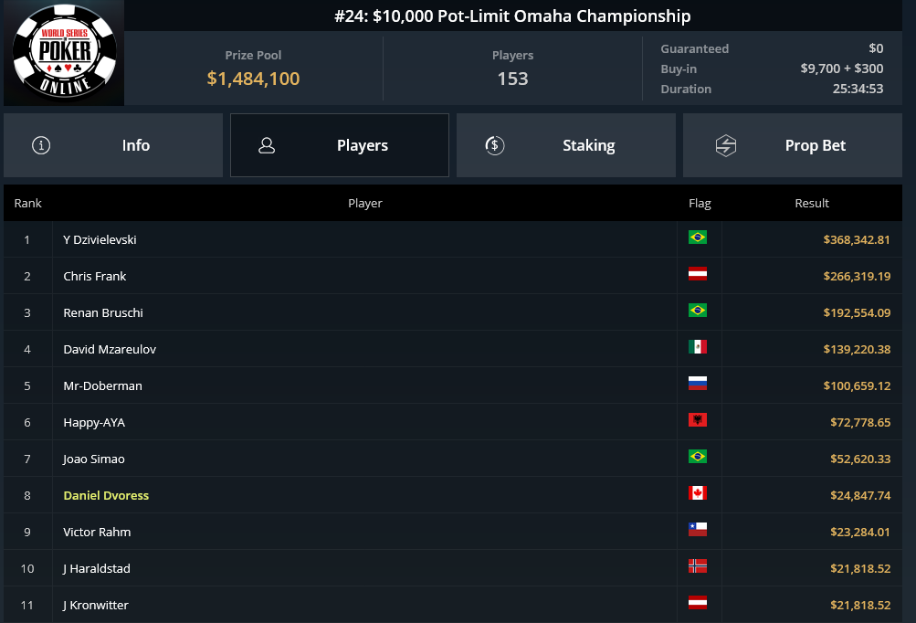Click the Austria flag in Chris Frank's row

698,273
